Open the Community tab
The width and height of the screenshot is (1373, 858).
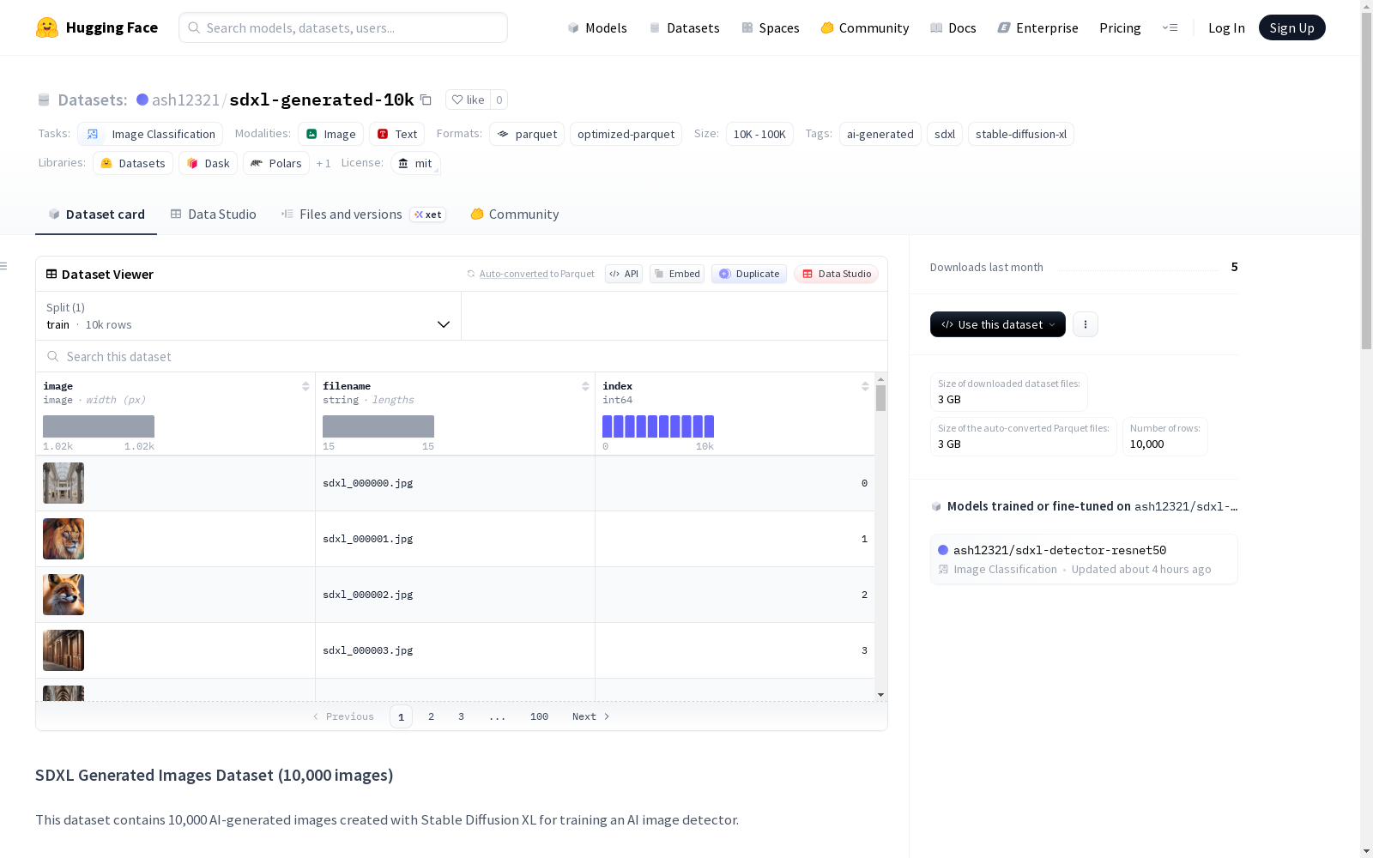point(515,214)
